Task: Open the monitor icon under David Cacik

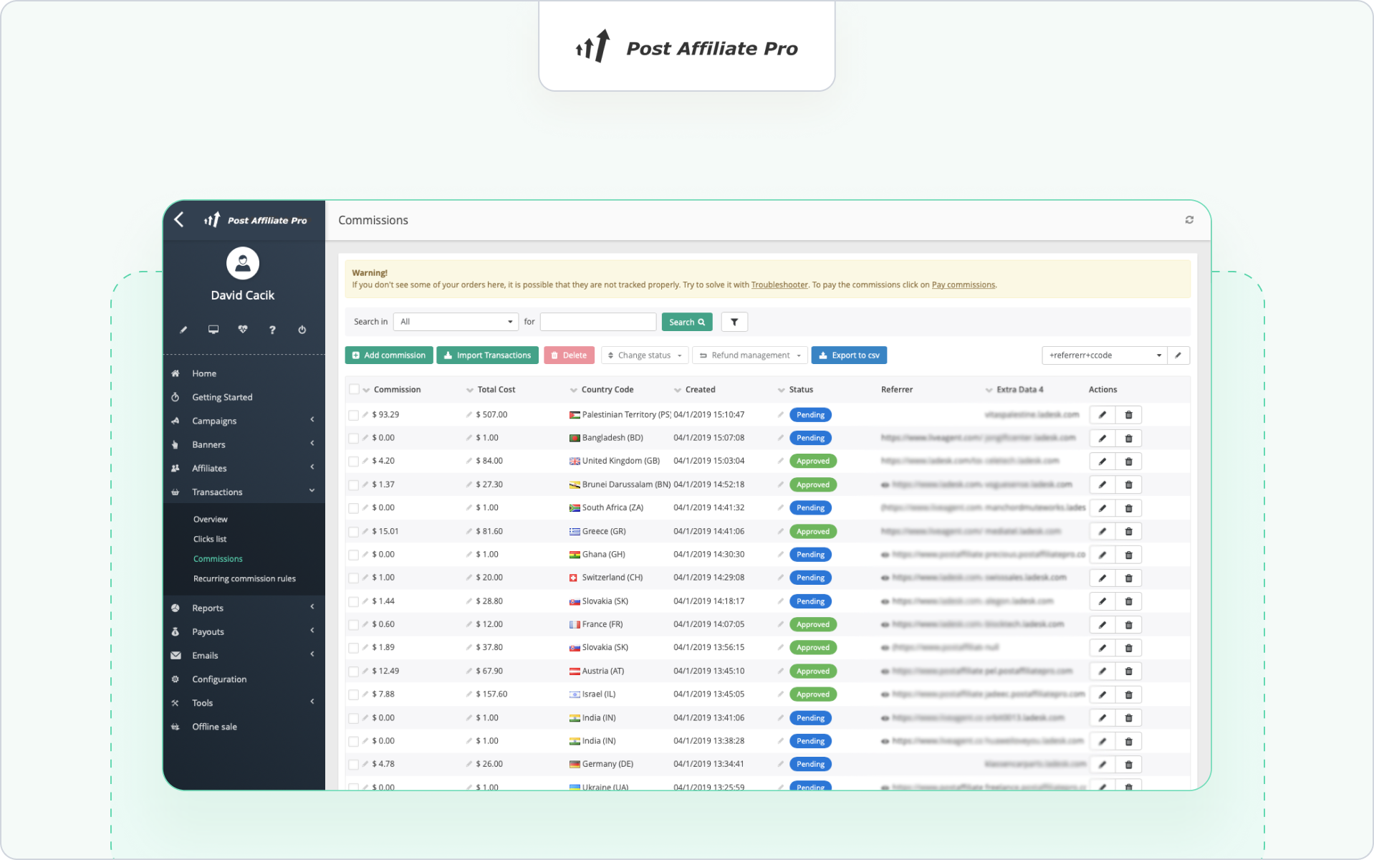Action: pyautogui.click(x=213, y=330)
